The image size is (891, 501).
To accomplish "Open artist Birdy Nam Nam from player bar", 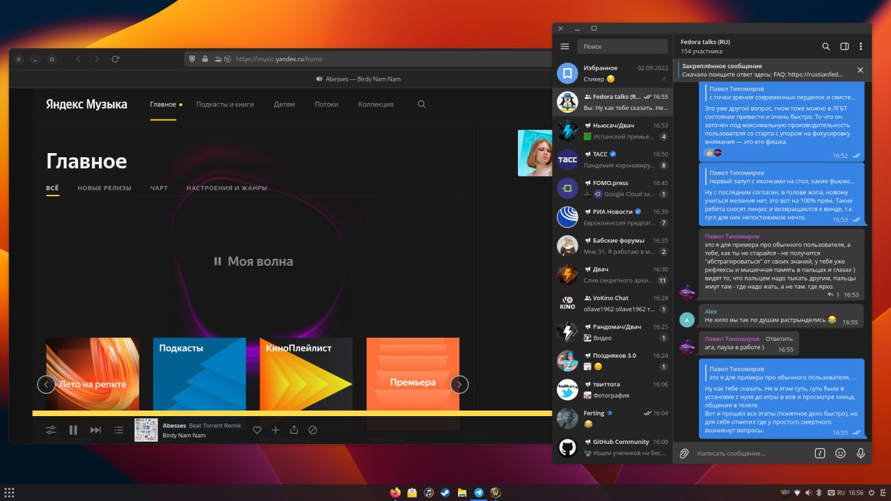I will pyautogui.click(x=184, y=435).
